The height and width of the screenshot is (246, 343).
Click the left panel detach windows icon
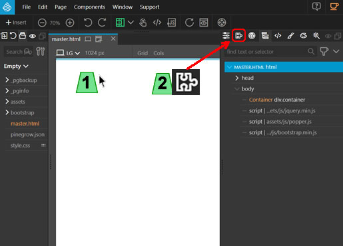pyautogui.click(x=42, y=36)
